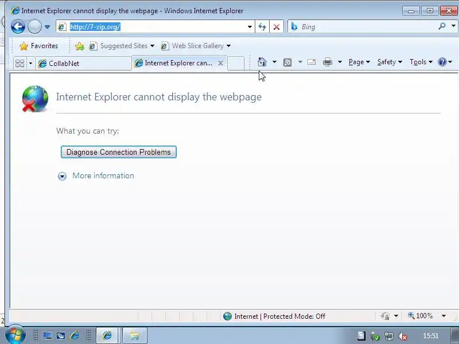The height and width of the screenshot is (344, 459).
Task: Expand the feeds dropdown arrow
Action: 300,62
